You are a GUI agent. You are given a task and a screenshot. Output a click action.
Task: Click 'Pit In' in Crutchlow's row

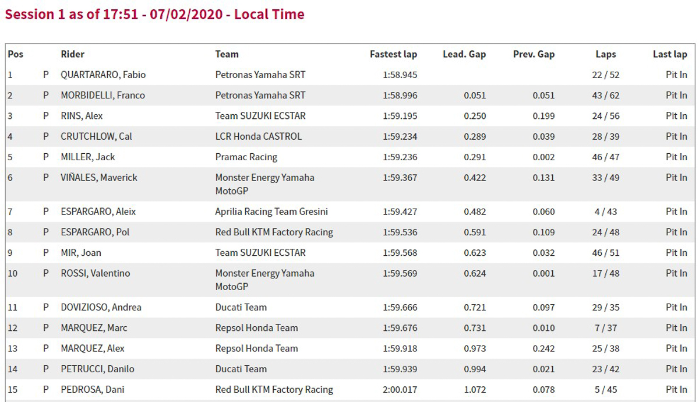[676, 136]
